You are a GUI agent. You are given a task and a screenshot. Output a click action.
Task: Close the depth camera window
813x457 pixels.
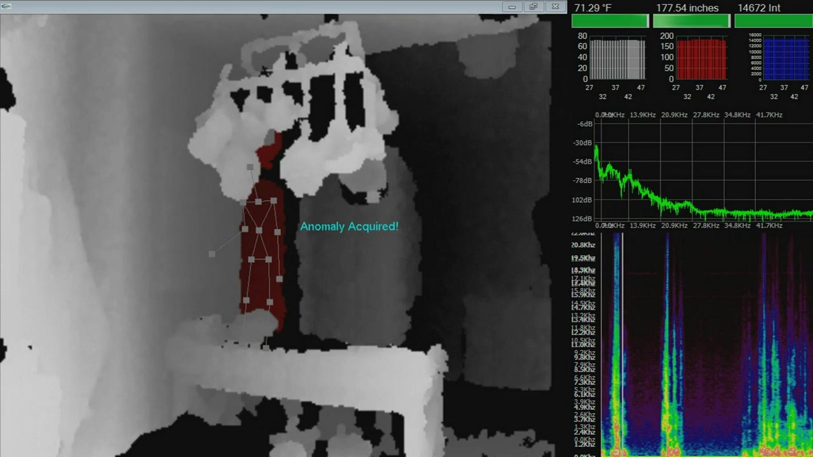555,7
